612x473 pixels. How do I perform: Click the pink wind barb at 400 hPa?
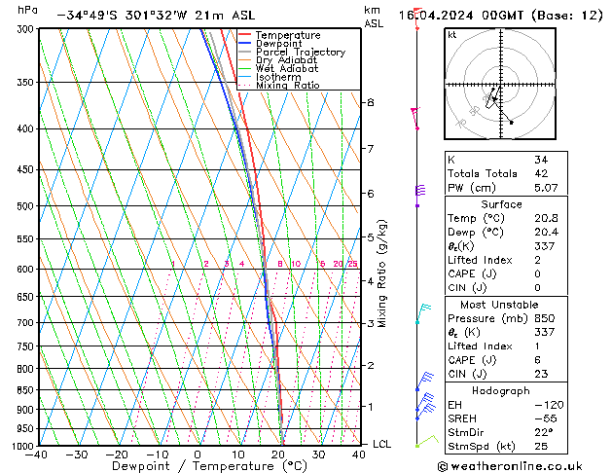tap(415, 119)
